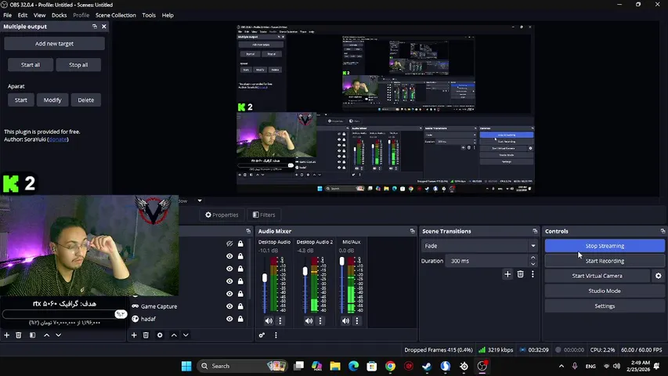Open selected source properties gear
This screenshot has width=668, height=376.
(x=160, y=335)
